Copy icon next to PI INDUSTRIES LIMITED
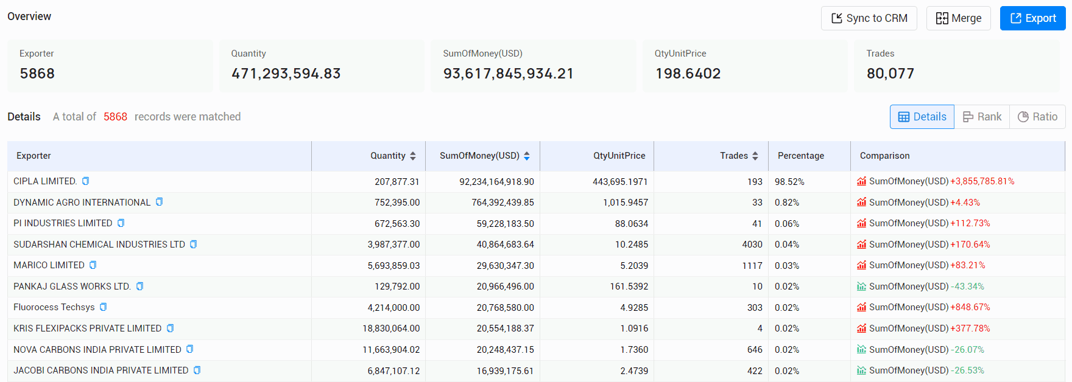 click(x=121, y=223)
